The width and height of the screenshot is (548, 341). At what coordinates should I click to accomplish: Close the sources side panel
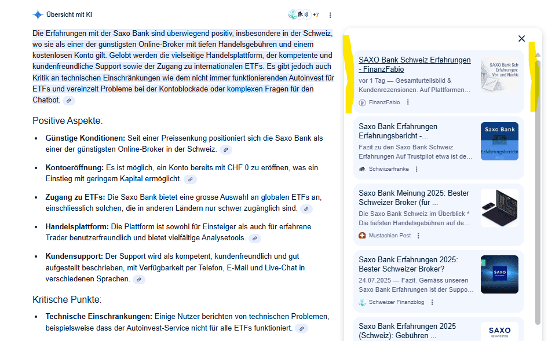click(x=521, y=38)
